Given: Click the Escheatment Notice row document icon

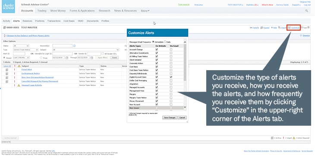Looking at the screenshot, I should coord(7,74).
